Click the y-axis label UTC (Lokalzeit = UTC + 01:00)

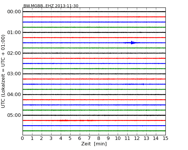point(3,71)
